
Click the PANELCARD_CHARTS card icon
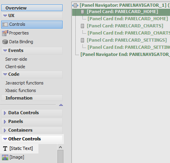[82, 26]
